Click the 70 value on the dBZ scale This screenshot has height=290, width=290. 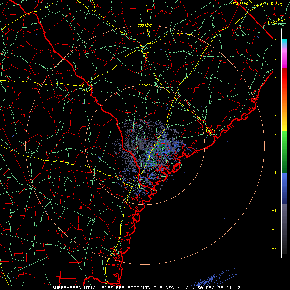(277, 58)
